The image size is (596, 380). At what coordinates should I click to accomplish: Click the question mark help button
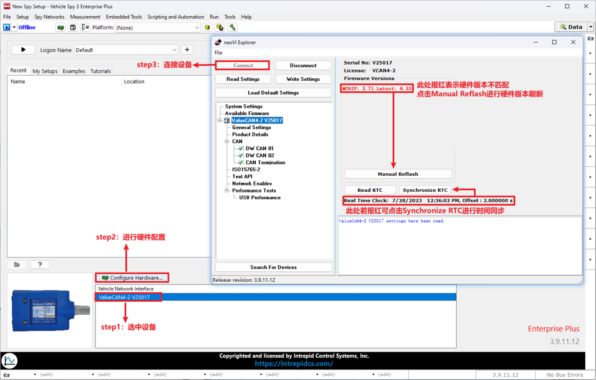tap(40, 265)
